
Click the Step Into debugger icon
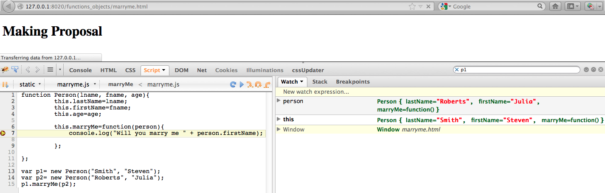click(250, 84)
